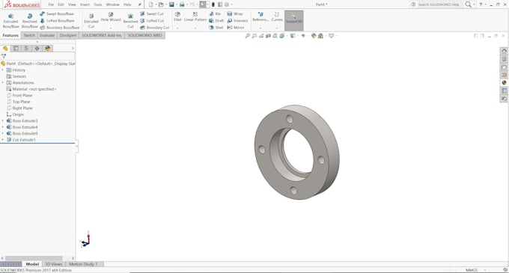Expand the History folder

[x=3, y=70]
